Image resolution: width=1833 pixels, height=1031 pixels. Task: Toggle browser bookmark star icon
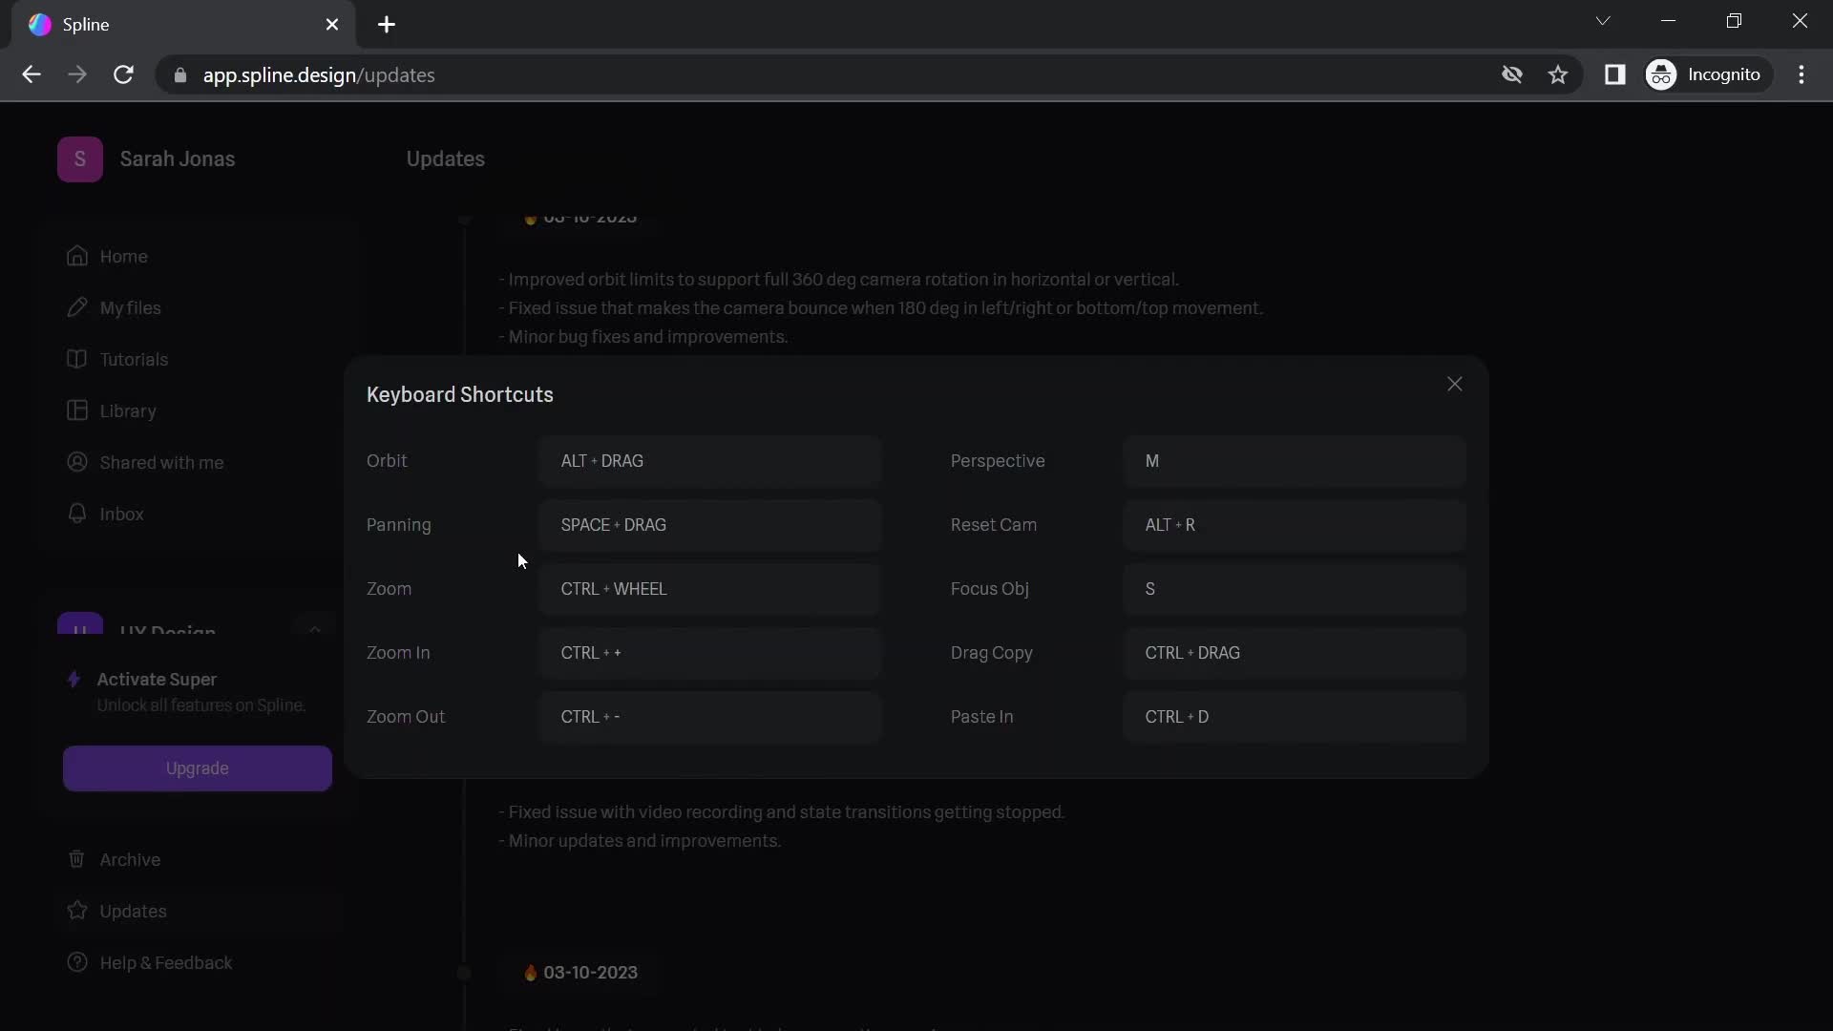(1559, 74)
